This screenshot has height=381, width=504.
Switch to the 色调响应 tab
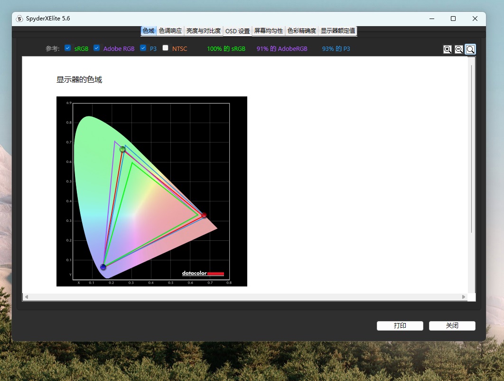[170, 31]
